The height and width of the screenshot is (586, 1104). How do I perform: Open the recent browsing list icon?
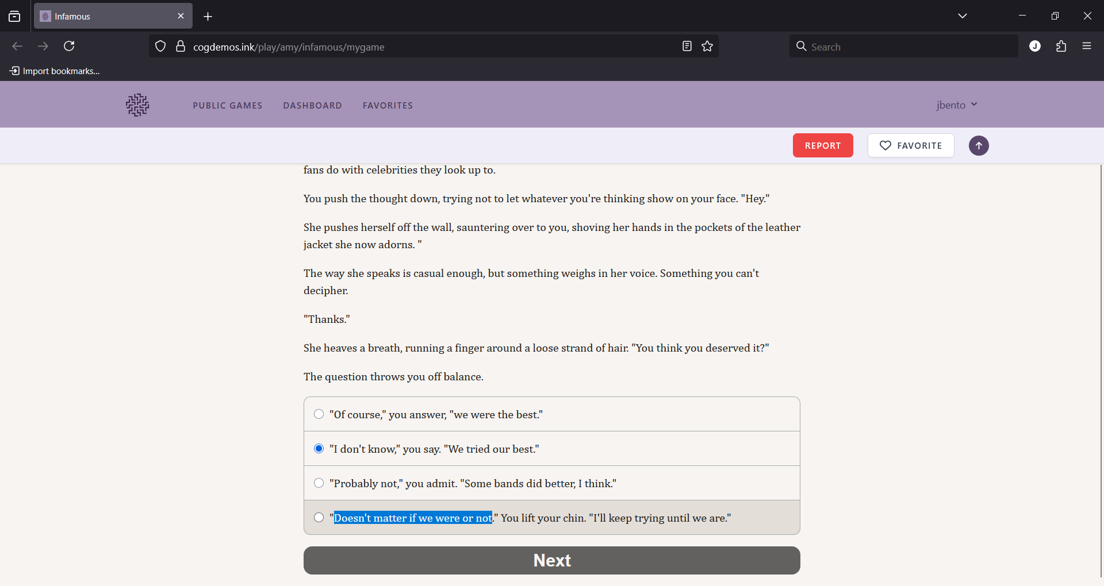(x=14, y=17)
